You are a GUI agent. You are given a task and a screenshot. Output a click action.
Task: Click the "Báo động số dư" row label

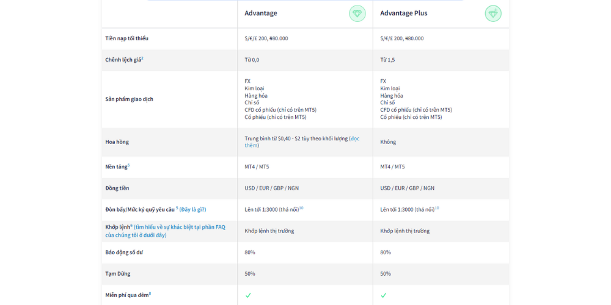click(x=123, y=252)
